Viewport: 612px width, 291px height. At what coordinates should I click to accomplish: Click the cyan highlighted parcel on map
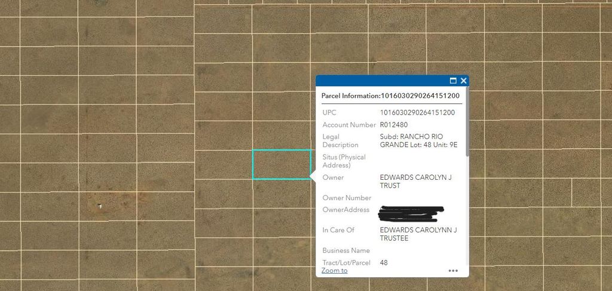click(x=281, y=164)
